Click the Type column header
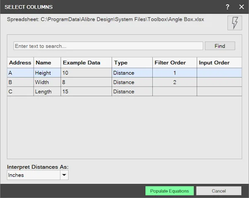Screen dimensions: 249x198 tap(132, 63)
